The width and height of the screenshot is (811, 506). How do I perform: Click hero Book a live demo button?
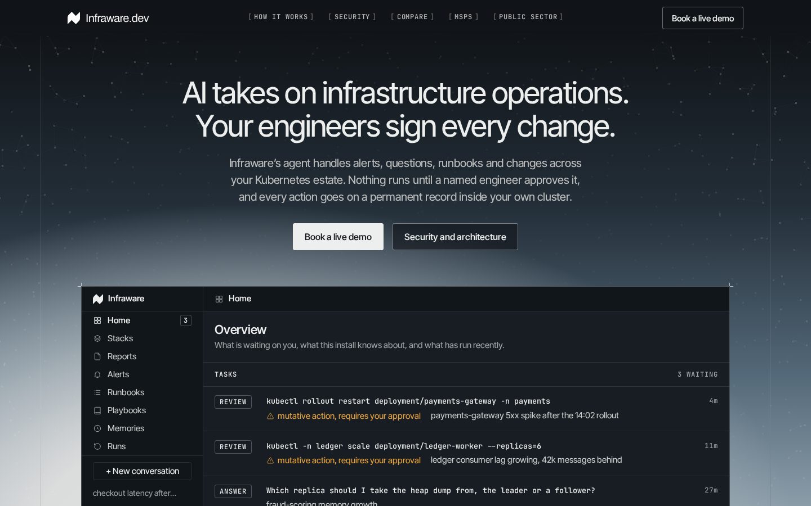[338, 237]
